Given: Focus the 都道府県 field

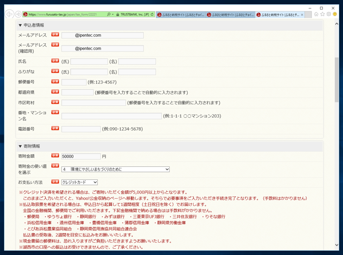Looking at the screenshot, I should point(78,92).
